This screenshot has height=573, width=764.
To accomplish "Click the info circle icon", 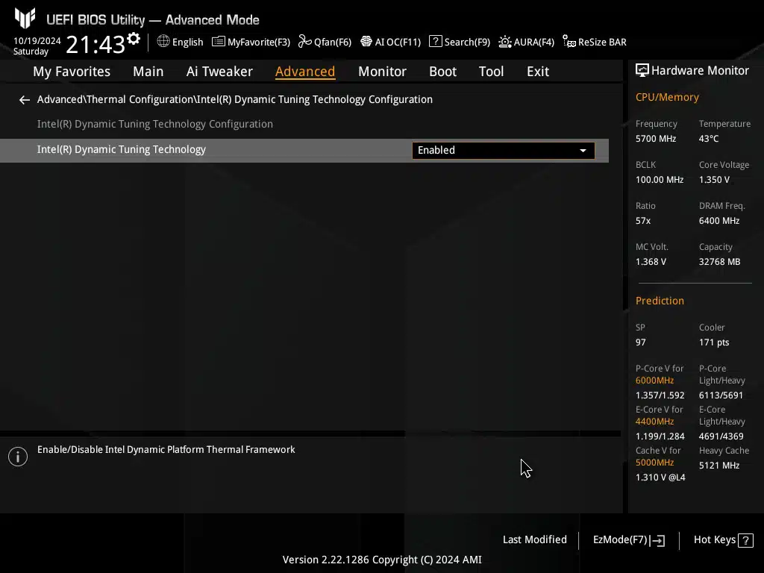I will point(18,457).
